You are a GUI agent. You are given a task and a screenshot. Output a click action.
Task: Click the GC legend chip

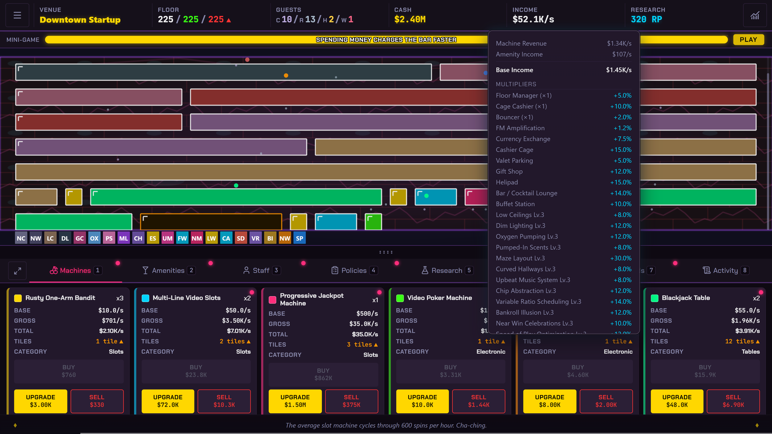80,238
